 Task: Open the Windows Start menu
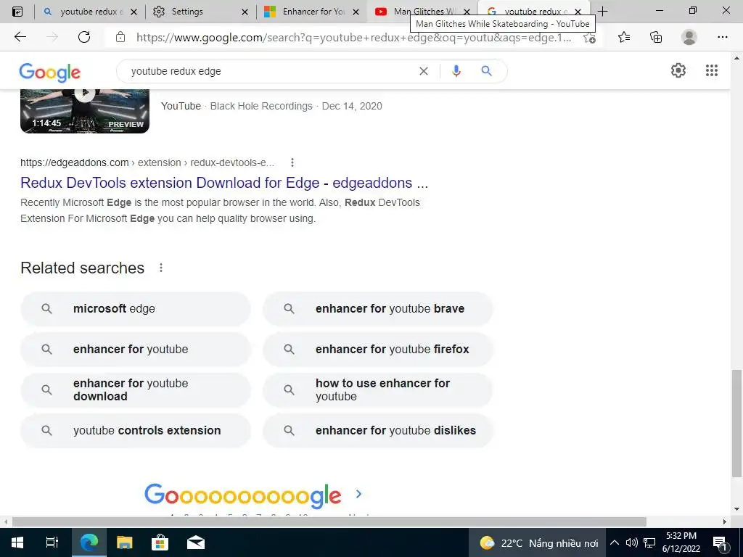(17, 542)
